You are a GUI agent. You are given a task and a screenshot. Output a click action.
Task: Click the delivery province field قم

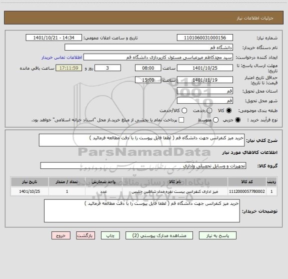coord(205,91)
